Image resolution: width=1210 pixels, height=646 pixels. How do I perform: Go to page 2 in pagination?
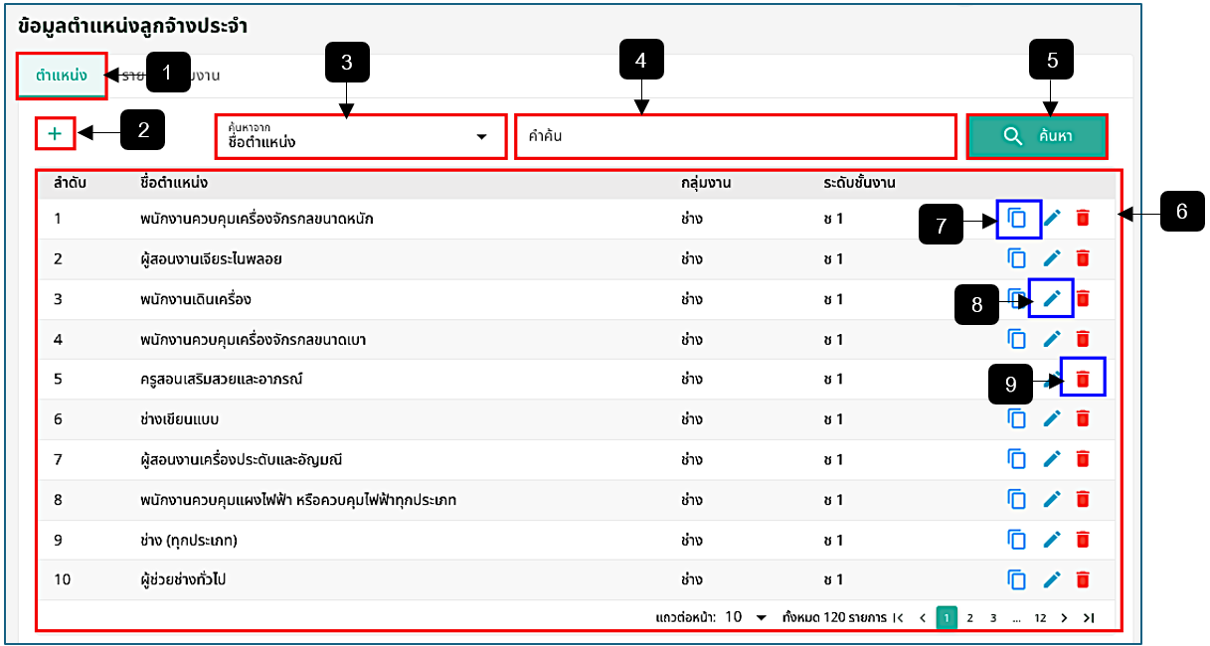tap(969, 617)
